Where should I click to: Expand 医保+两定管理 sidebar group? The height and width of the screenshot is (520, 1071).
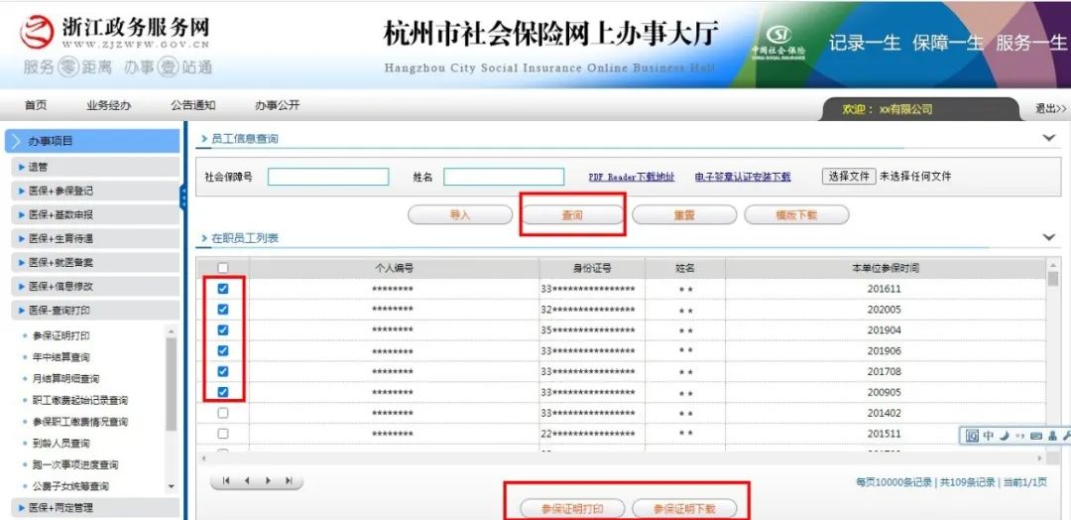(95, 508)
